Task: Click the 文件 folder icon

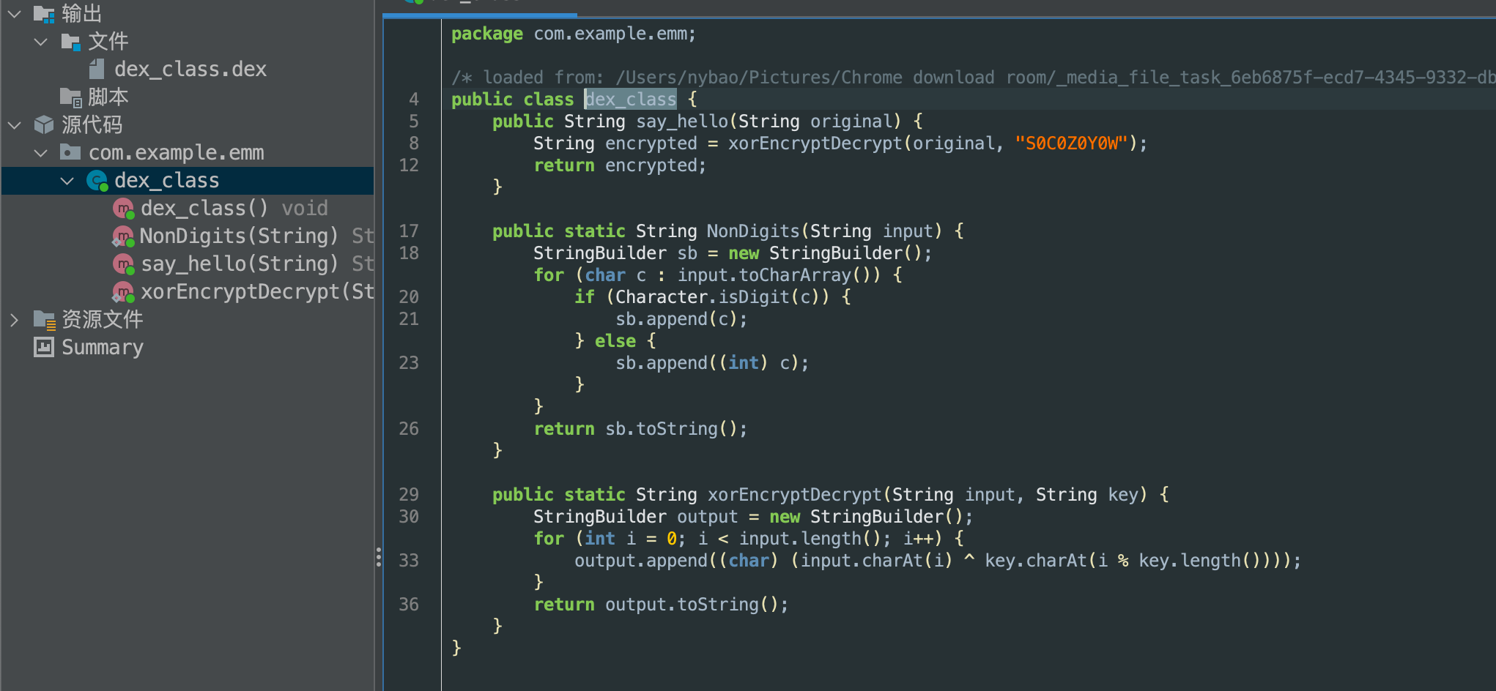Action: (x=70, y=42)
